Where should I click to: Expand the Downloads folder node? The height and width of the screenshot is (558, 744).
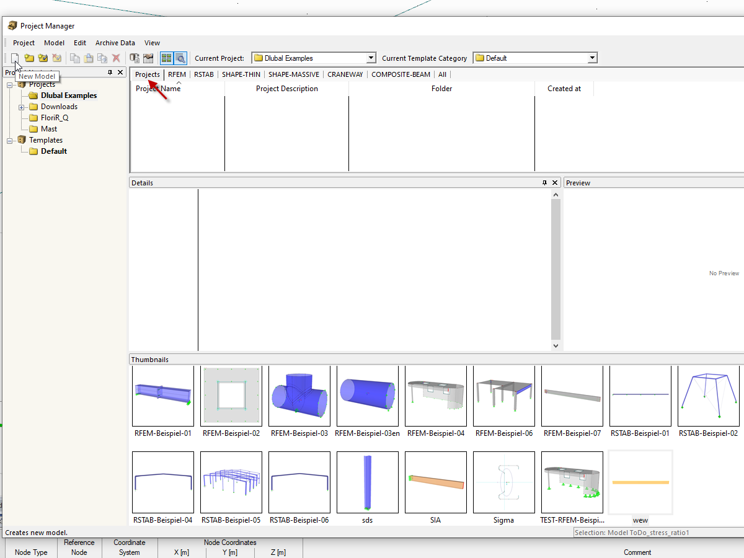[x=22, y=107]
